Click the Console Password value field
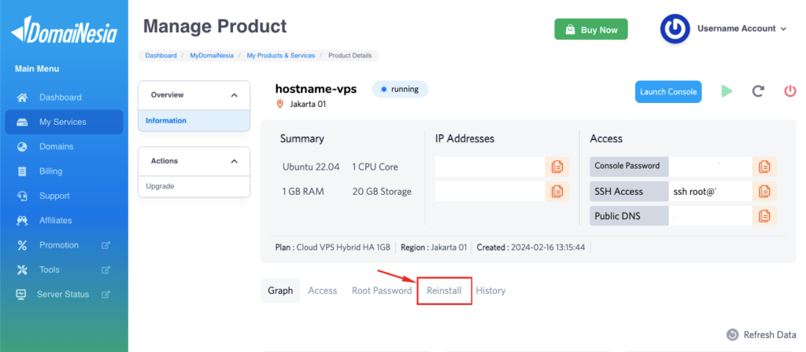The image size is (806, 352). click(x=711, y=167)
